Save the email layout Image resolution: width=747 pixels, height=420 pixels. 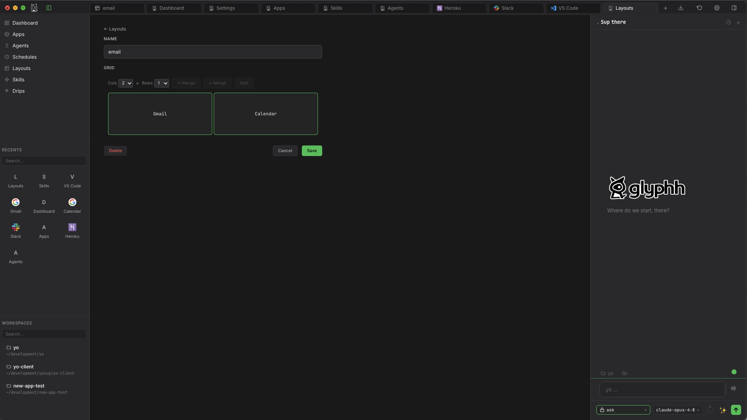(312, 151)
